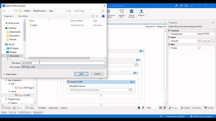
Task: Sort files by Date modified column
Action: coord(77,21)
